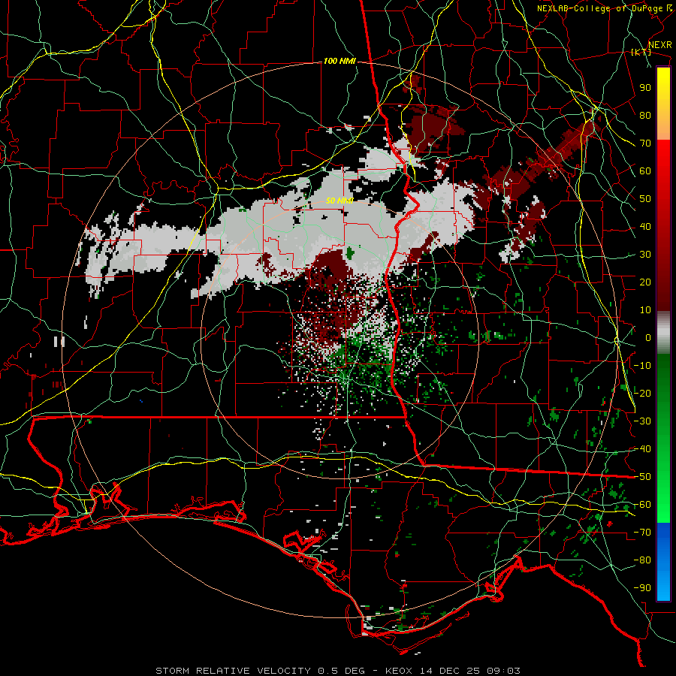Click the STORM RELATIVE VELOCITY footer caption
The image size is (676, 676).
[337, 671]
